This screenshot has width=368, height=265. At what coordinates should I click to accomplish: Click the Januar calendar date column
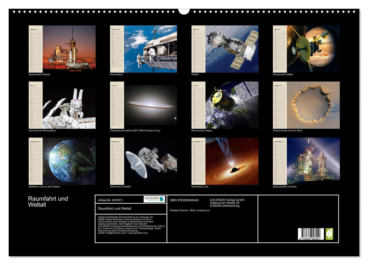36,49
